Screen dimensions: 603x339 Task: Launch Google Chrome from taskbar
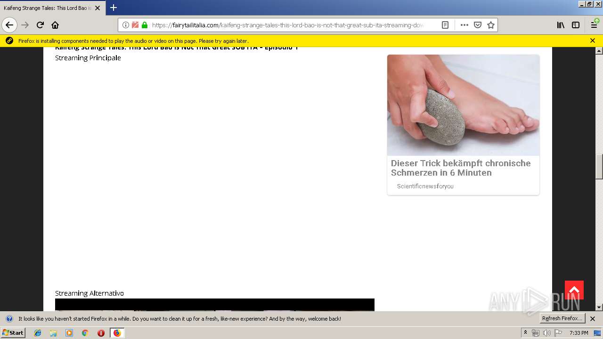click(x=85, y=333)
